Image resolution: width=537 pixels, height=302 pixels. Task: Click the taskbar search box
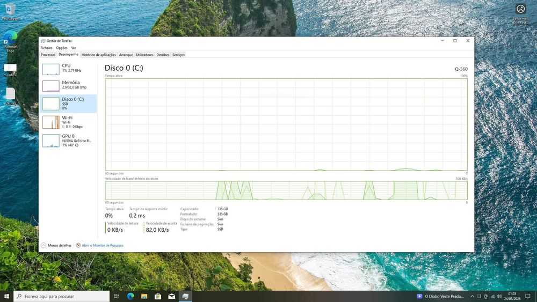(62, 296)
